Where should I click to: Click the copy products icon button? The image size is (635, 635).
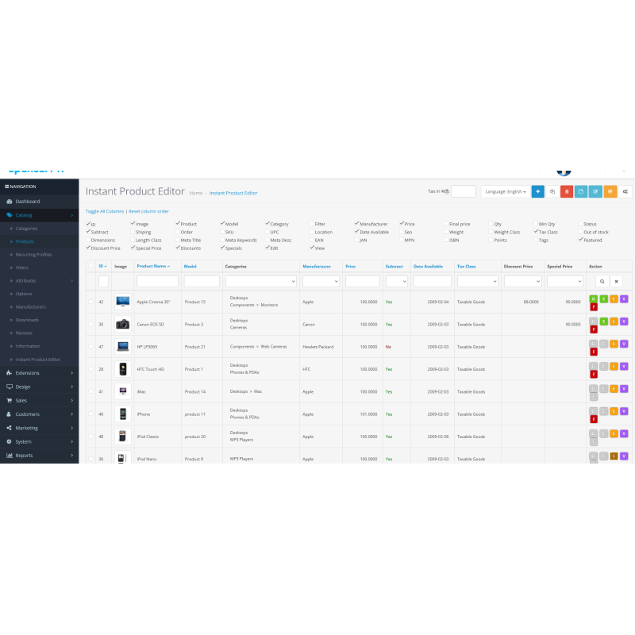point(552,191)
